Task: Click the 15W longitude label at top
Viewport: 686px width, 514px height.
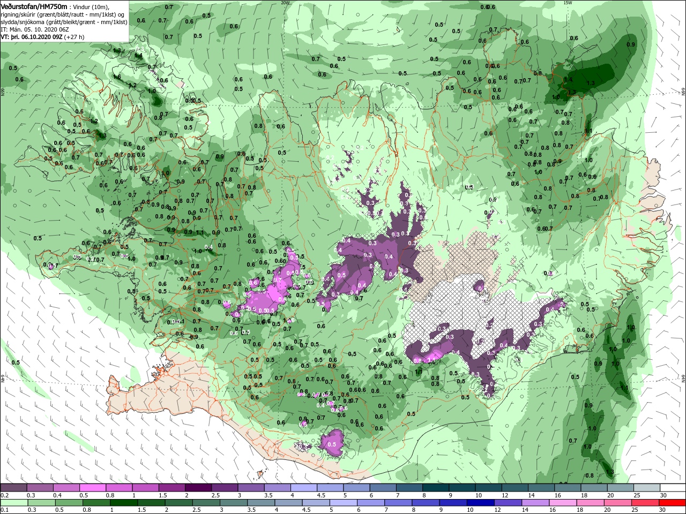Action: coord(568,3)
